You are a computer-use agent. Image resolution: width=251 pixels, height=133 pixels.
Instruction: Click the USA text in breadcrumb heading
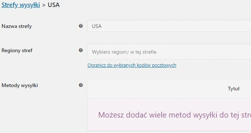[54, 5]
